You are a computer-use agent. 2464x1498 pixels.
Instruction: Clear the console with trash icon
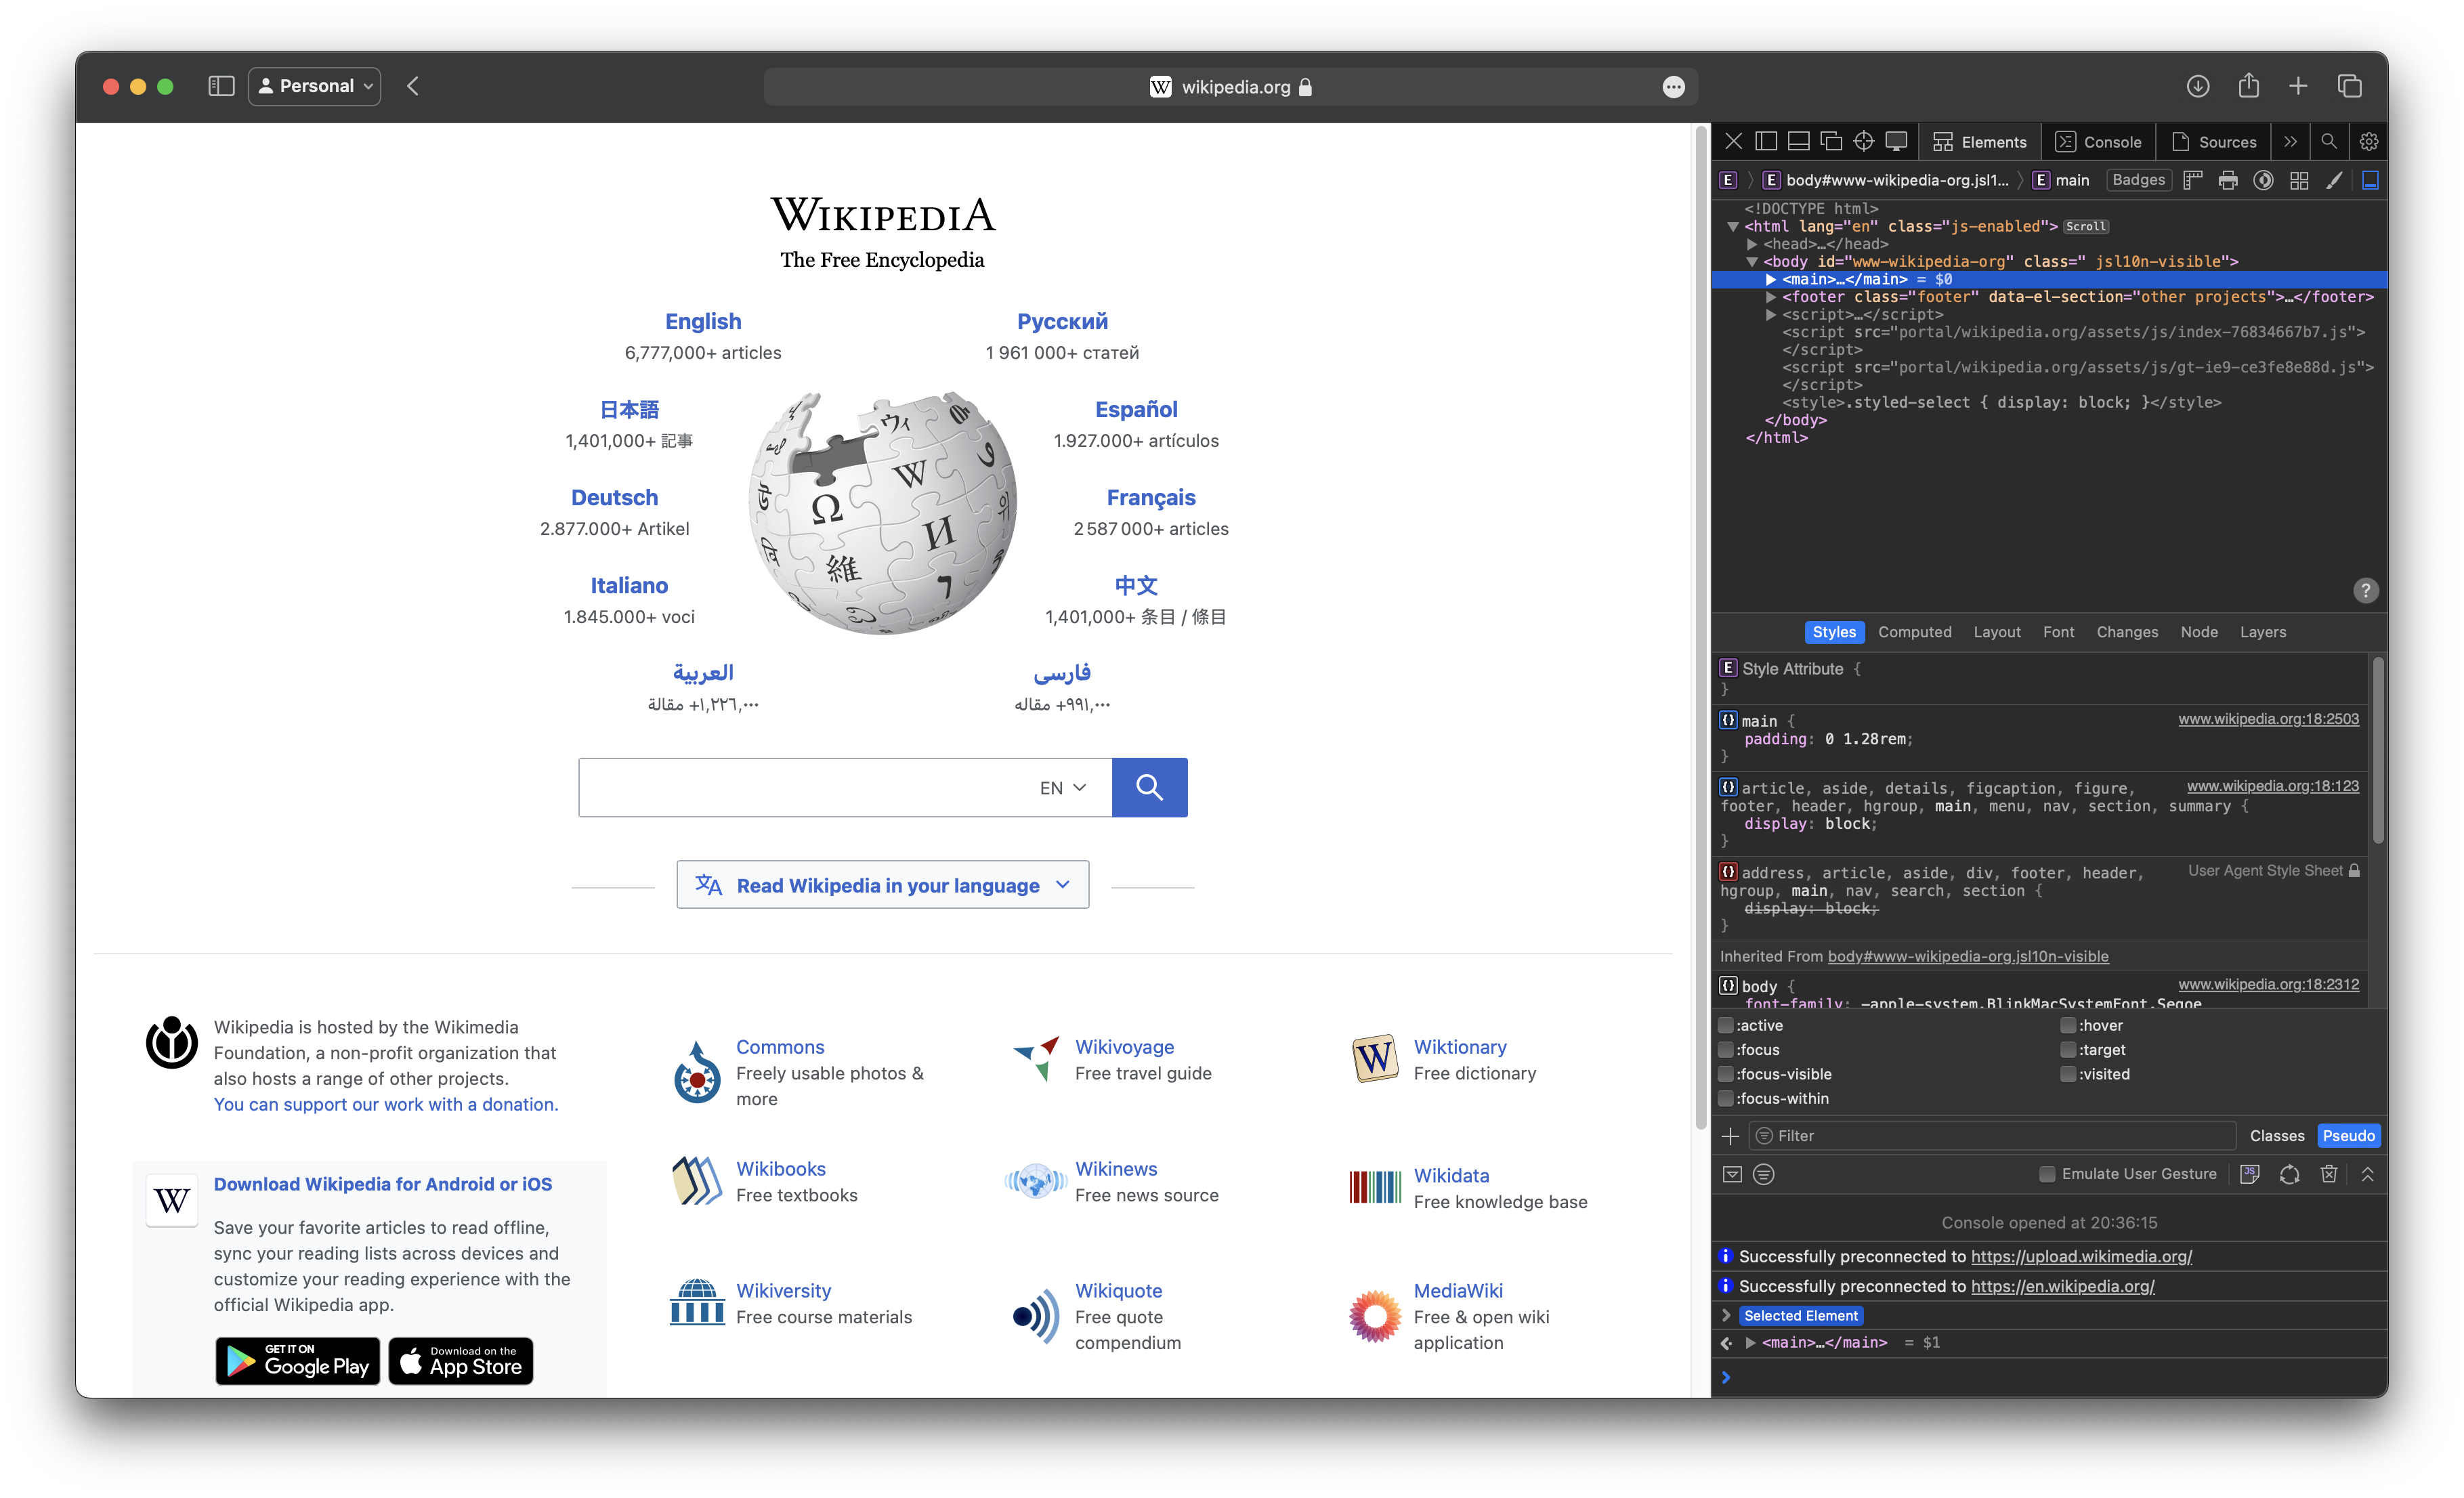[x=2328, y=1174]
